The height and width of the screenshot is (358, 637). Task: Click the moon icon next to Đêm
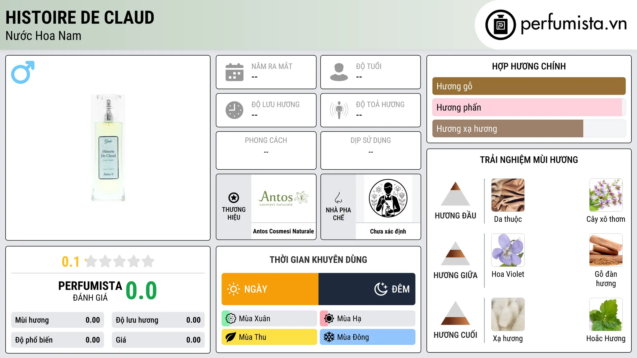pyautogui.click(x=381, y=289)
